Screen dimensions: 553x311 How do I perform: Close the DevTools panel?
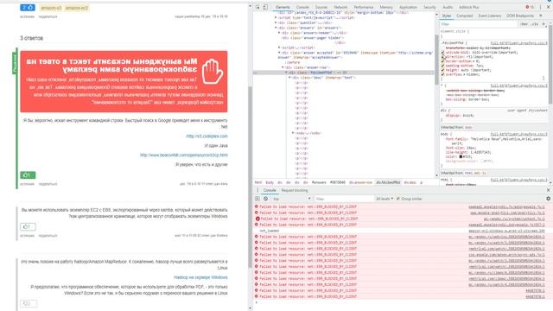[x=549, y=7]
